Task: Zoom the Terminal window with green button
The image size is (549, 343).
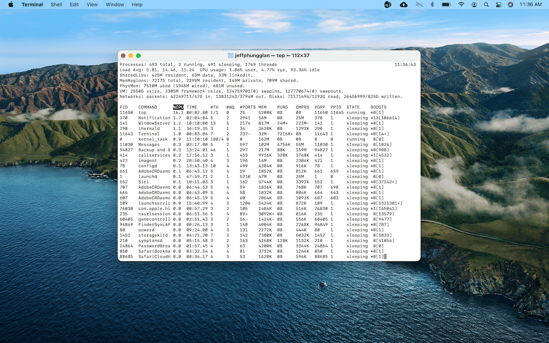Action: (x=139, y=56)
